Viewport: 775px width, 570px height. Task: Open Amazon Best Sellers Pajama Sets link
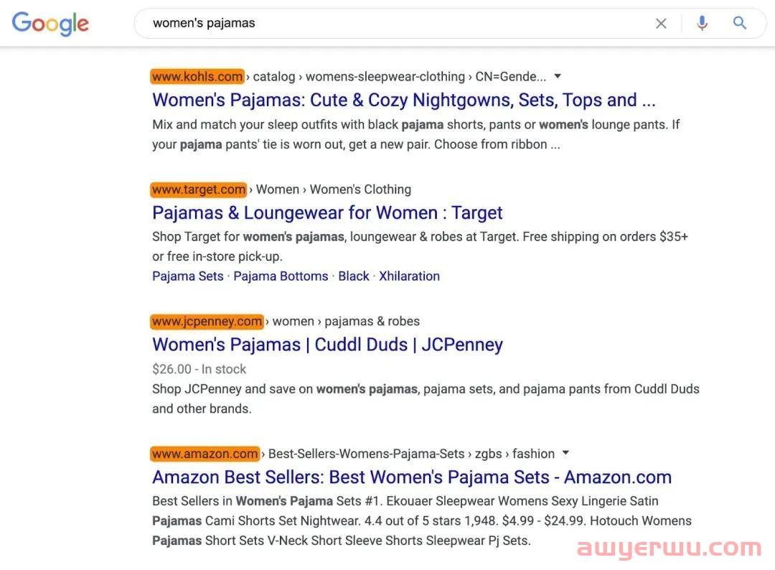point(412,477)
